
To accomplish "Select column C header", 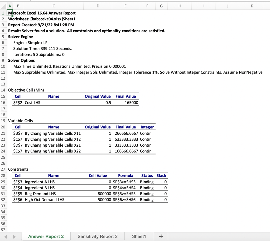I will pos(54,6).
